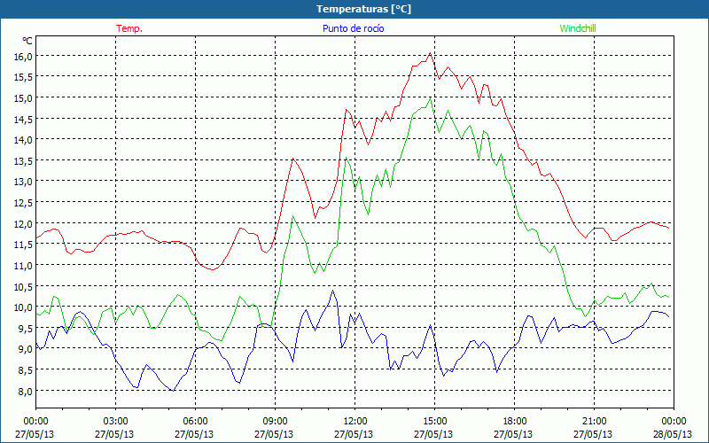
Task: Click the '12:00' time axis label
Action: [x=355, y=421]
